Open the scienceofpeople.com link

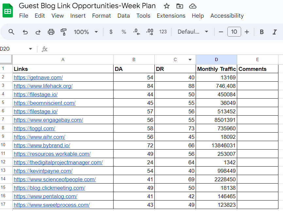[x=55, y=179]
